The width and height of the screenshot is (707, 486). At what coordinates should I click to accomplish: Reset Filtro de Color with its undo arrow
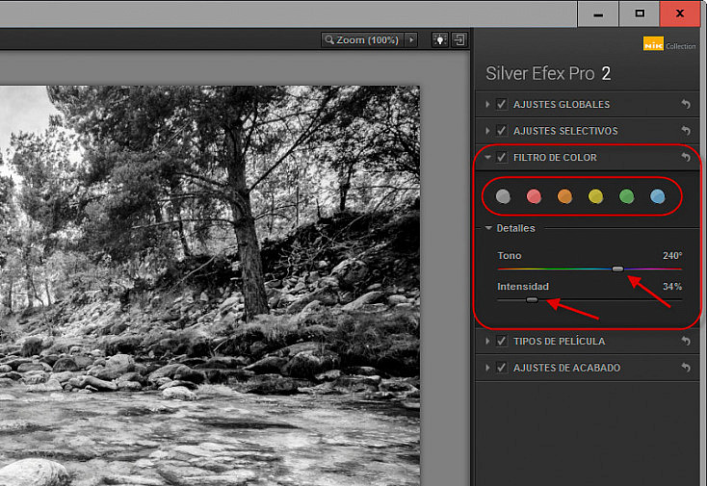pyautogui.click(x=686, y=157)
